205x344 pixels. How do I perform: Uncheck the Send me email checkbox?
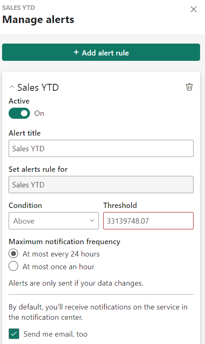pos(14,334)
